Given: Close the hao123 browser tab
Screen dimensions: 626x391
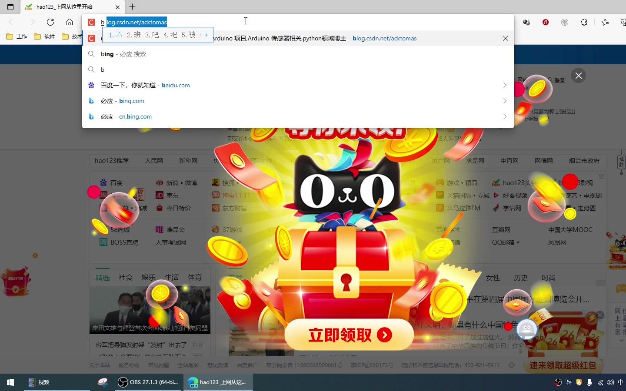Looking at the screenshot, I should pos(117,7).
